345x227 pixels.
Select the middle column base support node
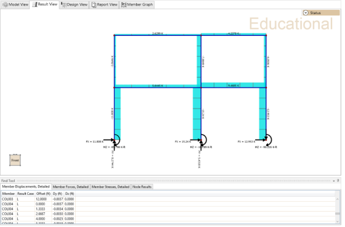point(201,140)
